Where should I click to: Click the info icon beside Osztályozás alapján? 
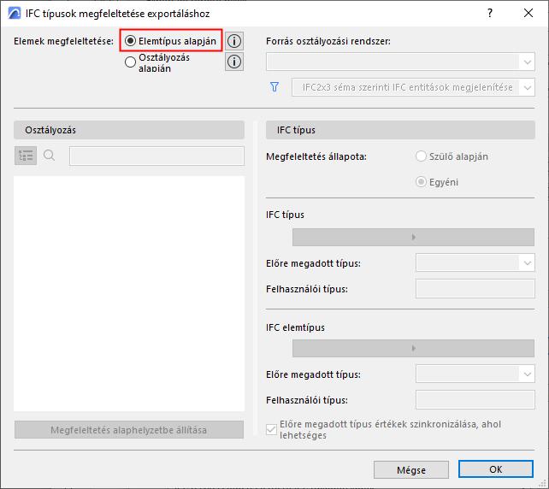[x=234, y=62]
